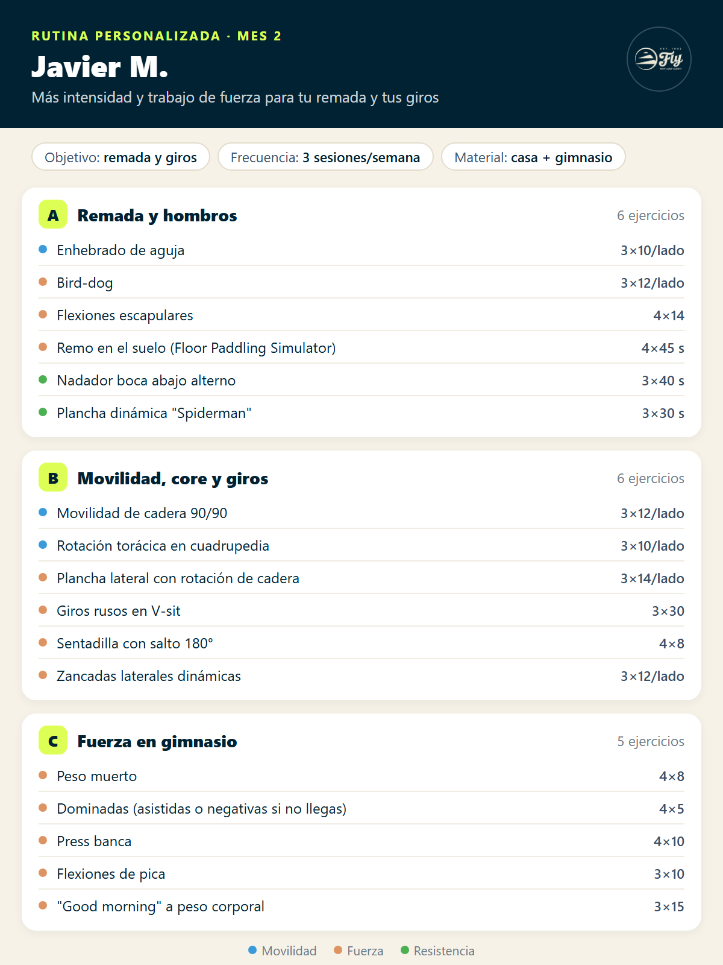Select Dominadas (asistidas o negativas si no llegas)

pos(361,808)
